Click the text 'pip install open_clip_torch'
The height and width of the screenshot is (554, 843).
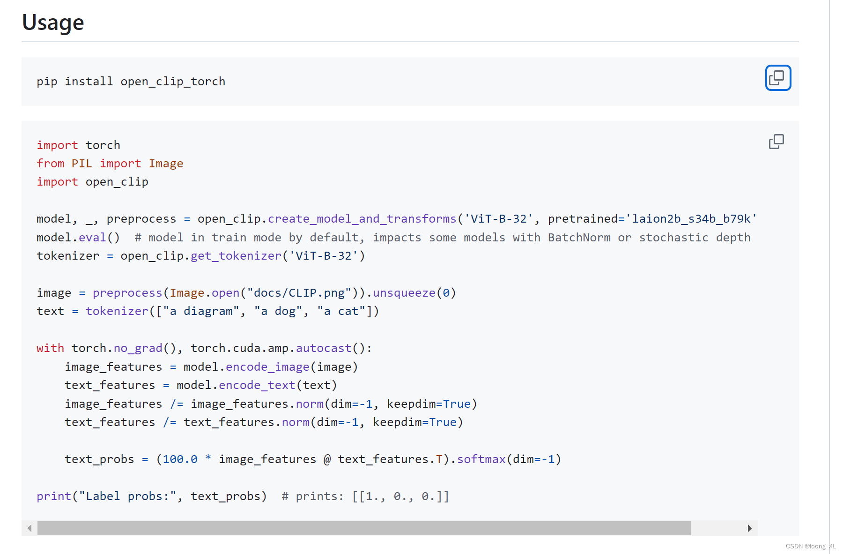131,82
